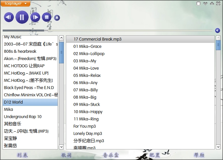Stop playback with the square button
Image resolution: width=223 pixels, height=160 pixels.
[x=47, y=17]
